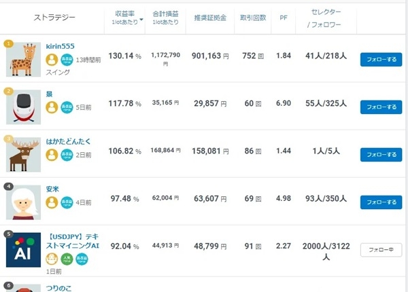408x292 pixels.
Task: Click rank 6 number badge
Action: coord(9,285)
